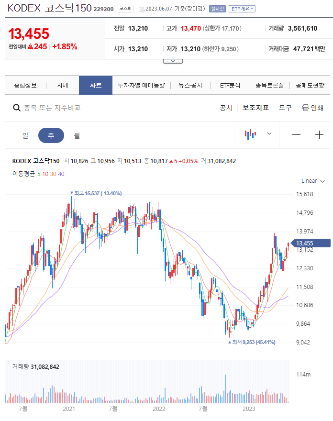Screen dimensions: 333x421
Task: Open the 종목토론실 tab
Action: pyautogui.click(x=270, y=85)
